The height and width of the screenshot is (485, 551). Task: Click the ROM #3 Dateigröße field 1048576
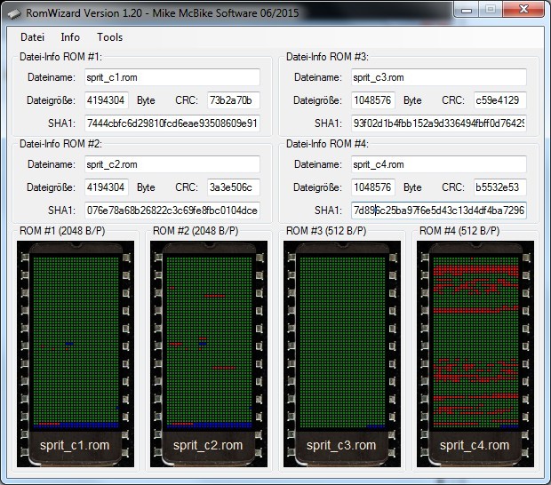click(372, 100)
